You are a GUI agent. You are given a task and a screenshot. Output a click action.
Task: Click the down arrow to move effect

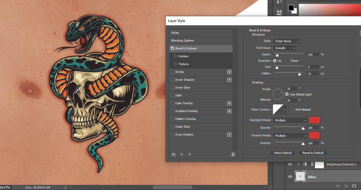pos(189,154)
